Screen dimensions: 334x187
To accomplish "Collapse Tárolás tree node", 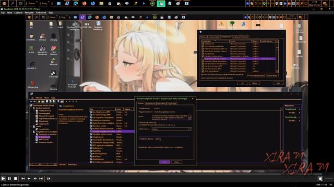I will point(31,126).
